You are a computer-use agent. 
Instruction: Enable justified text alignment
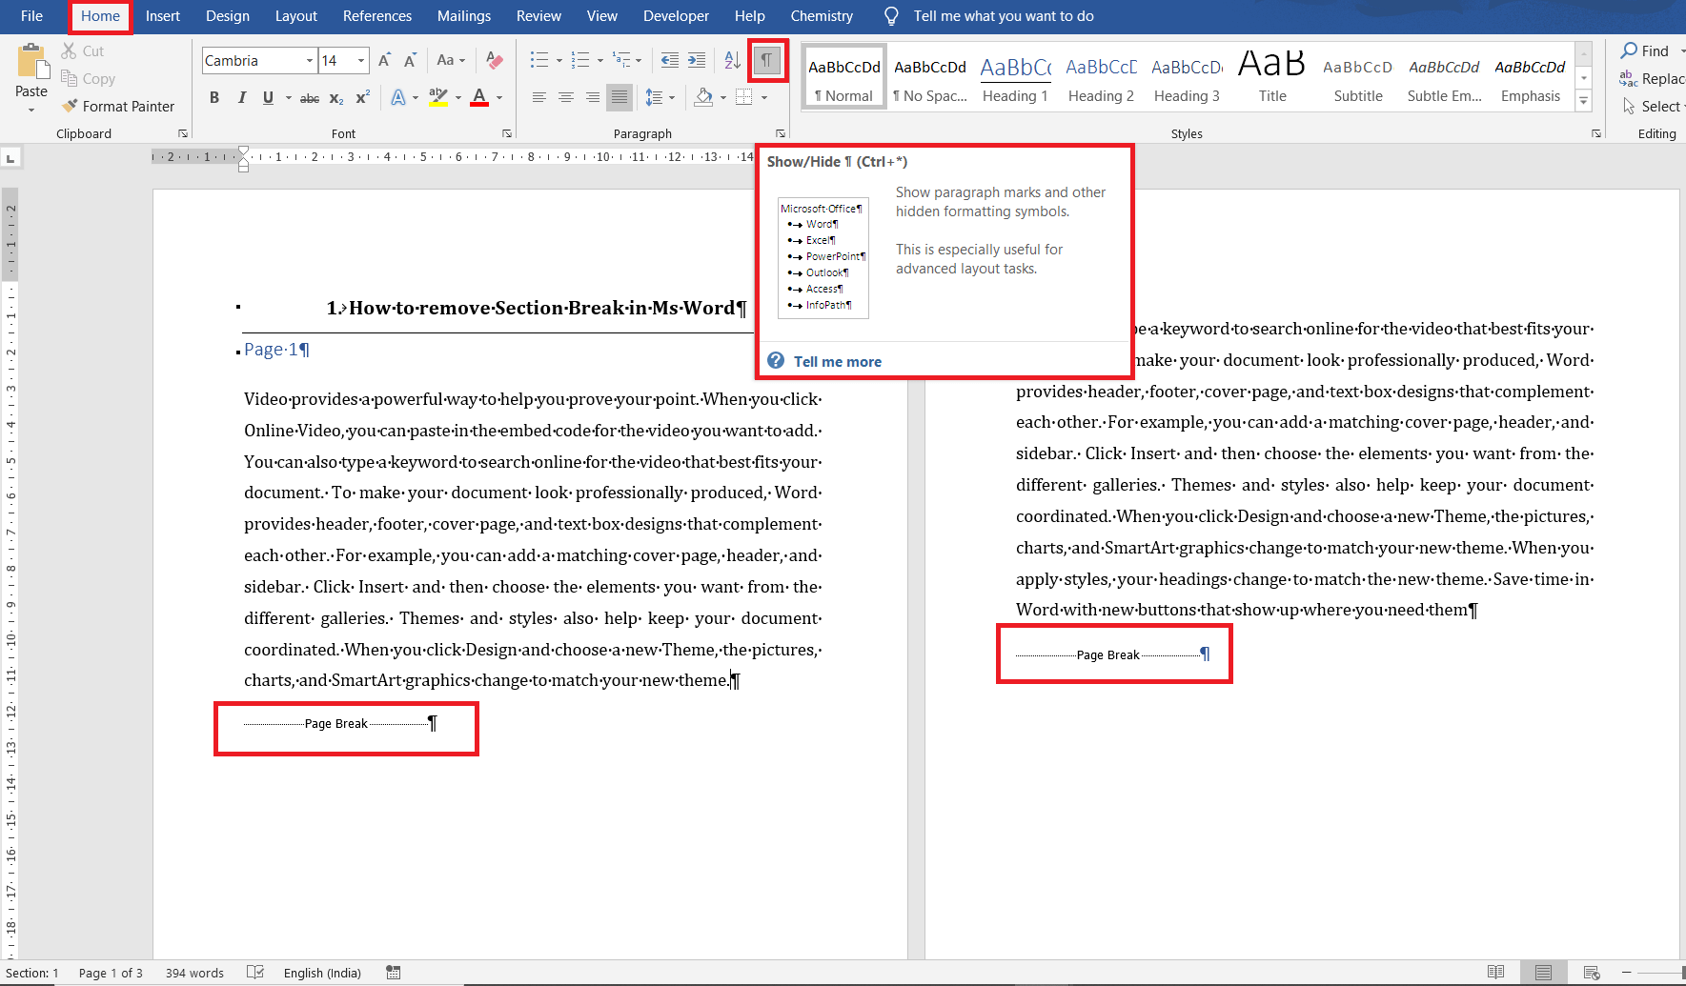(x=619, y=97)
